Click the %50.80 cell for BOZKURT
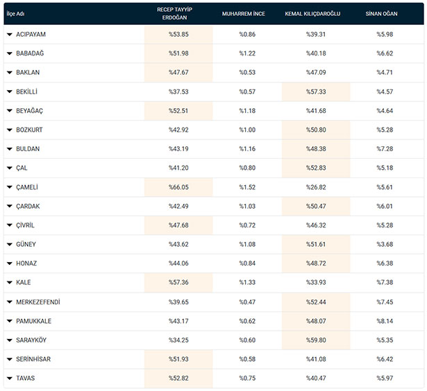 [316, 130]
